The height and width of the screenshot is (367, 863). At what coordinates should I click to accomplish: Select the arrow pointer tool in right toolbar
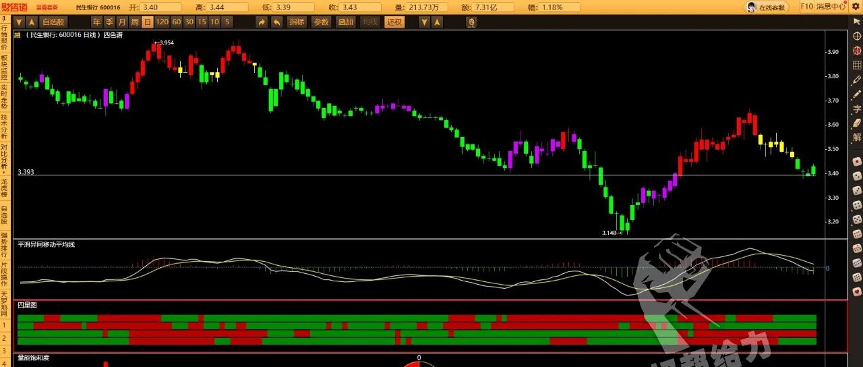click(x=857, y=22)
